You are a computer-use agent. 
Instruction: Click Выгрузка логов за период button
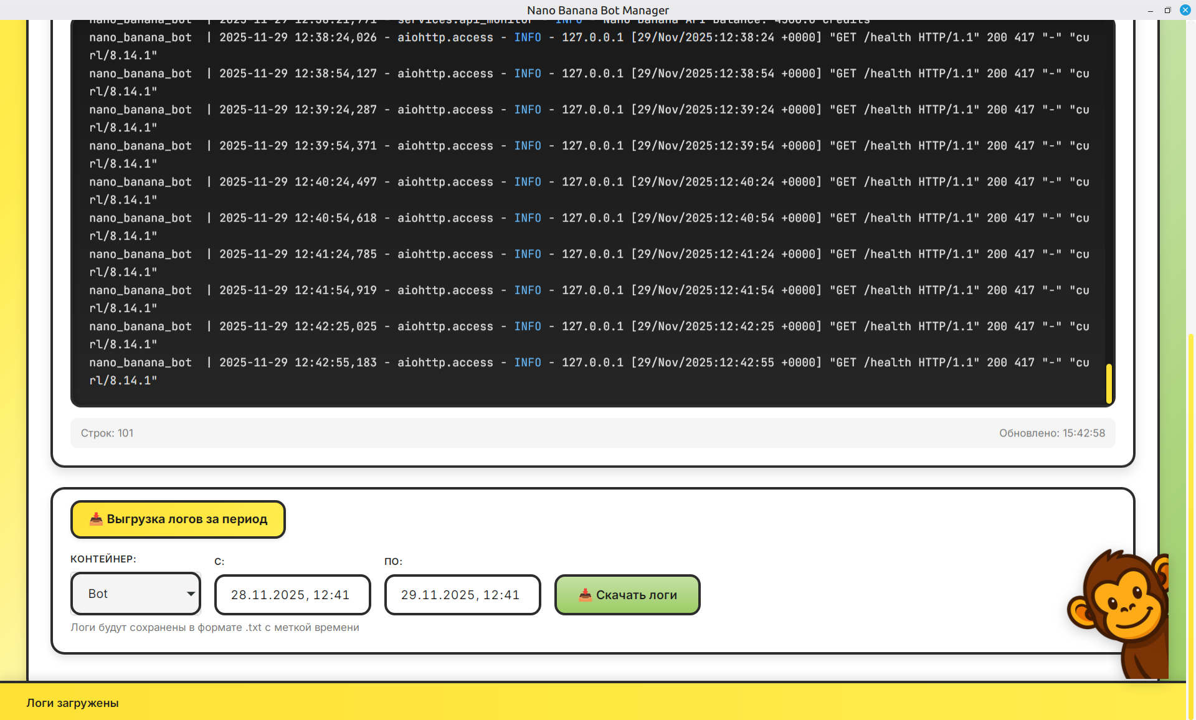pos(178,519)
